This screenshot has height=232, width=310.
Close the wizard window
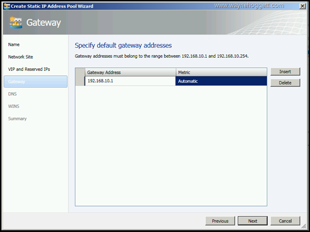302,6
